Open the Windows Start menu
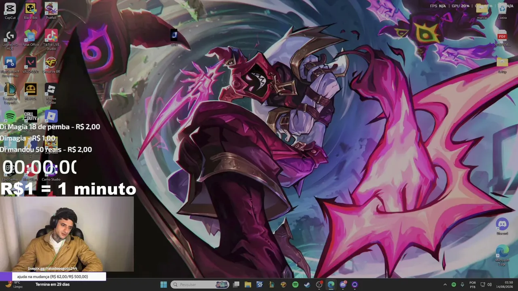Viewport: 518px width, 291px height. 163,285
